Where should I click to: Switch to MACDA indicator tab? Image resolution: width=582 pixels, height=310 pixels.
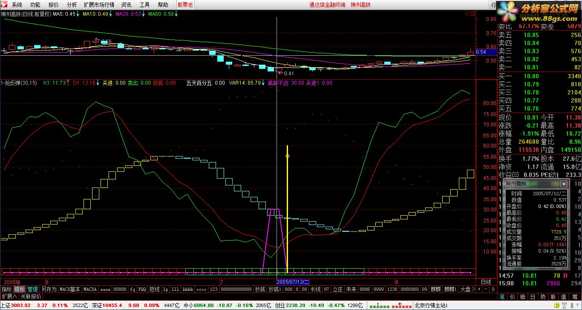90,289
